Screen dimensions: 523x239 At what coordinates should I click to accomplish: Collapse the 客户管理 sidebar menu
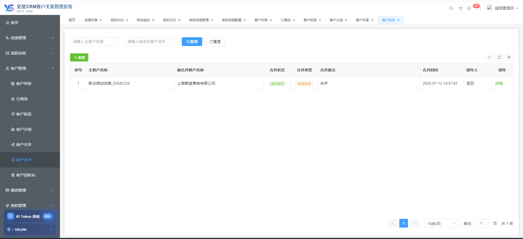[30, 68]
